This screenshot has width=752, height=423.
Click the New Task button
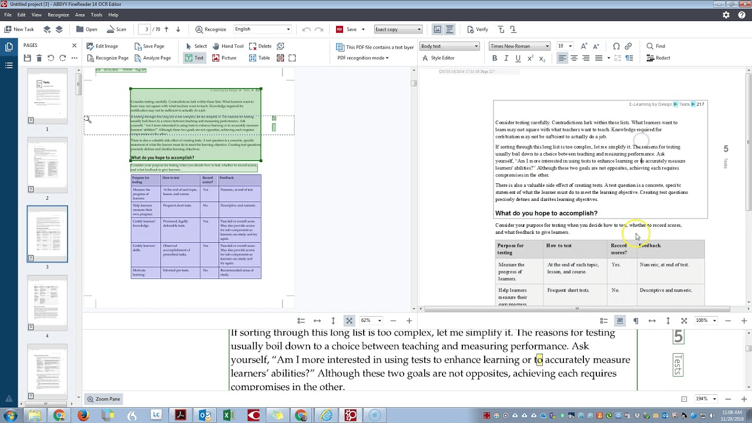(19, 29)
